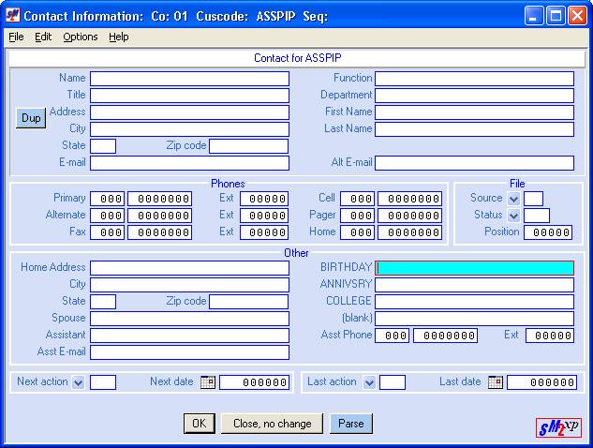Click the Alternate phone number field
This screenshot has width=593, height=448.
click(159, 216)
